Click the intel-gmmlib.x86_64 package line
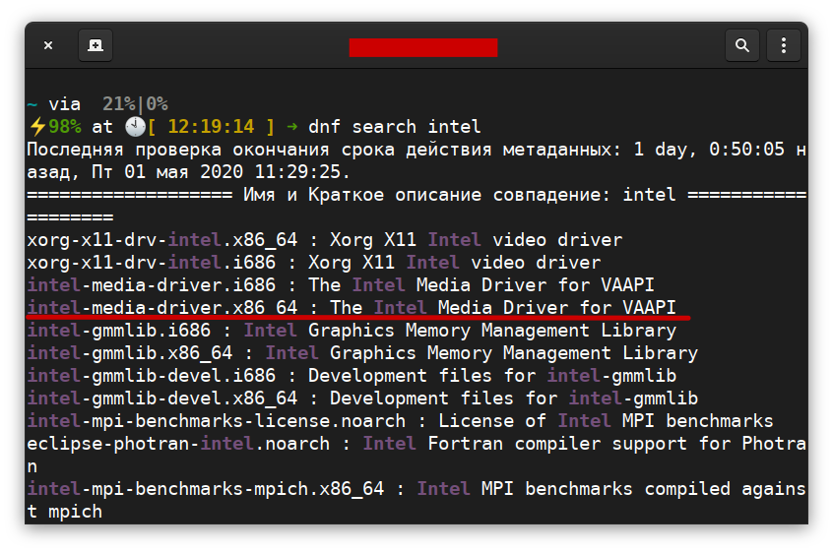This screenshot has width=833, height=552. click(x=362, y=353)
